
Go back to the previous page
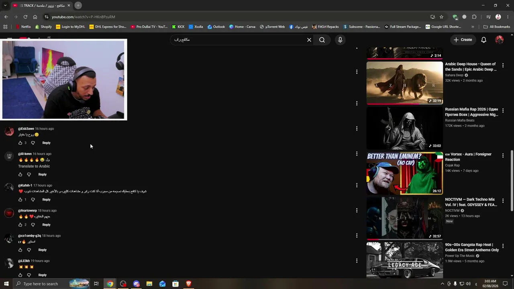[x=6, y=17]
